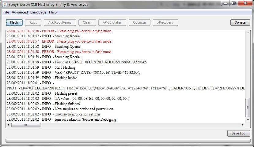This screenshot has width=254, height=147.
Task: Click the 'Flashing finished.' log line
Action: [44, 104]
